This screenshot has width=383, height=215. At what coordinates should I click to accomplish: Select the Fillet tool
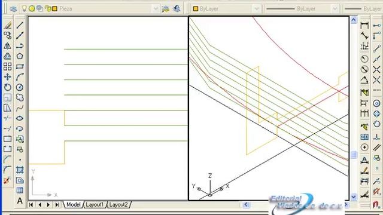pos(8,170)
